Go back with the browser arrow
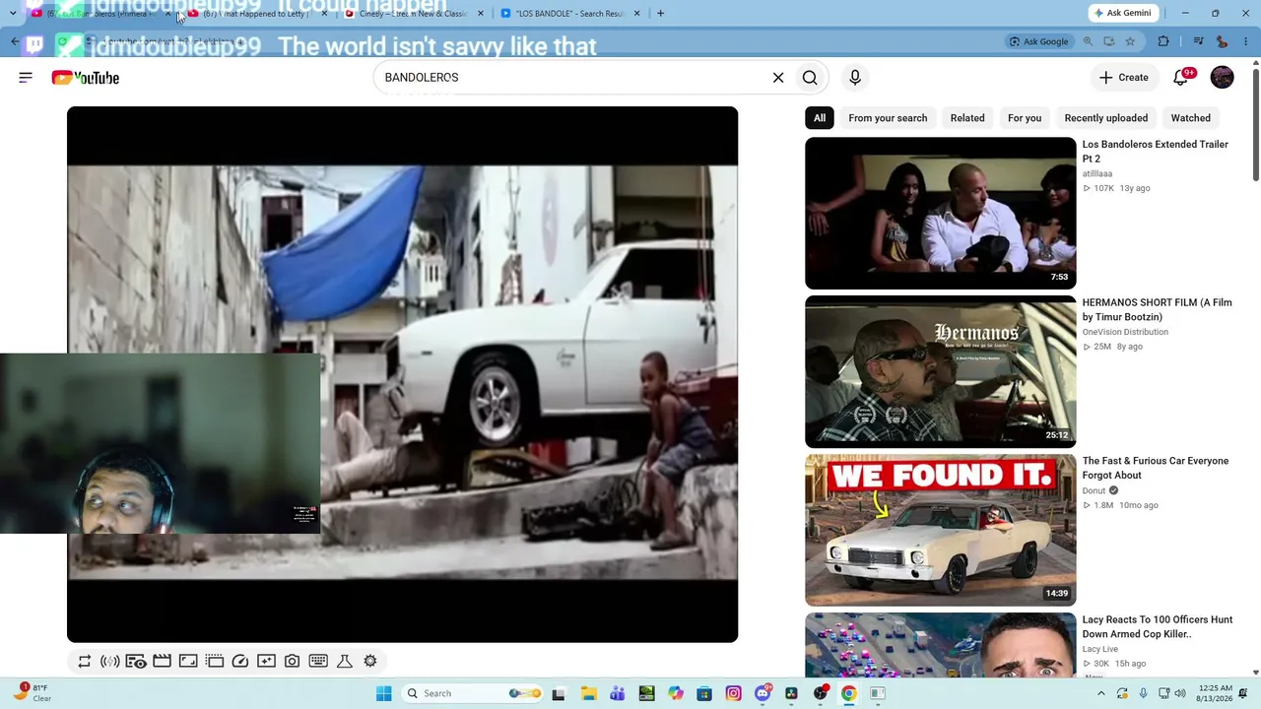Viewport: 1261px width, 709px height. click(x=14, y=41)
